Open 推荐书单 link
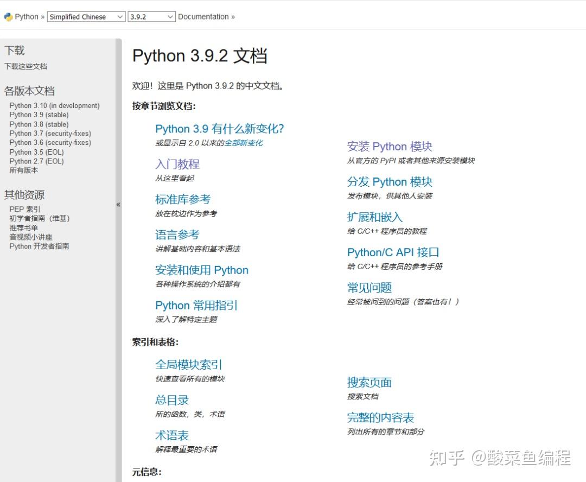The width and height of the screenshot is (586, 482). [x=23, y=228]
